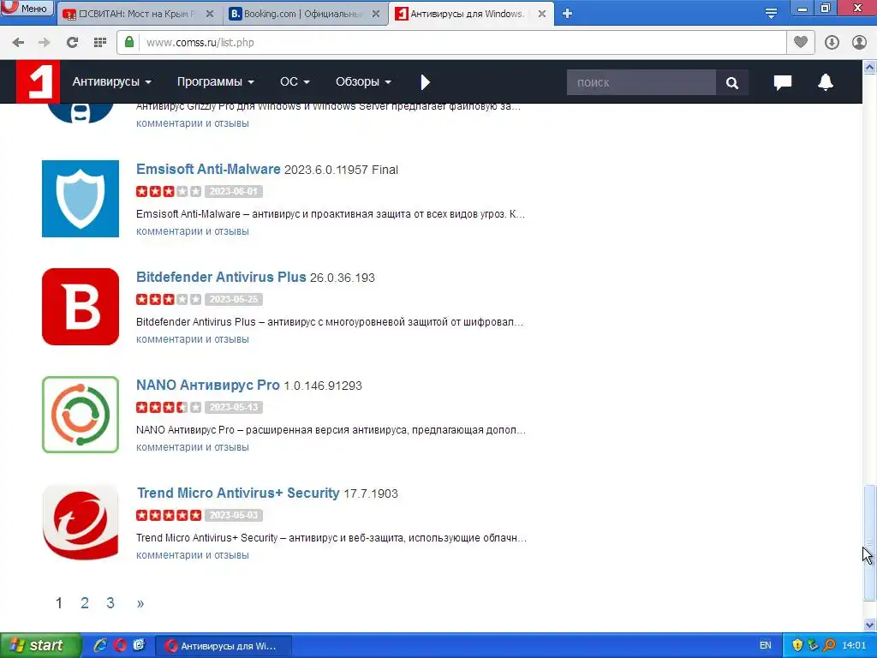Click the Bitdefender star rating

(x=169, y=299)
